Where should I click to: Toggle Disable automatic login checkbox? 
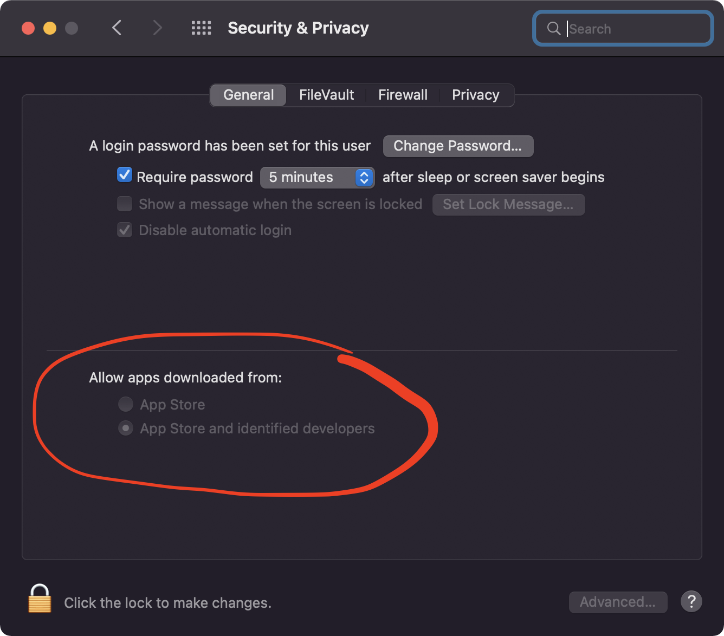tap(125, 230)
